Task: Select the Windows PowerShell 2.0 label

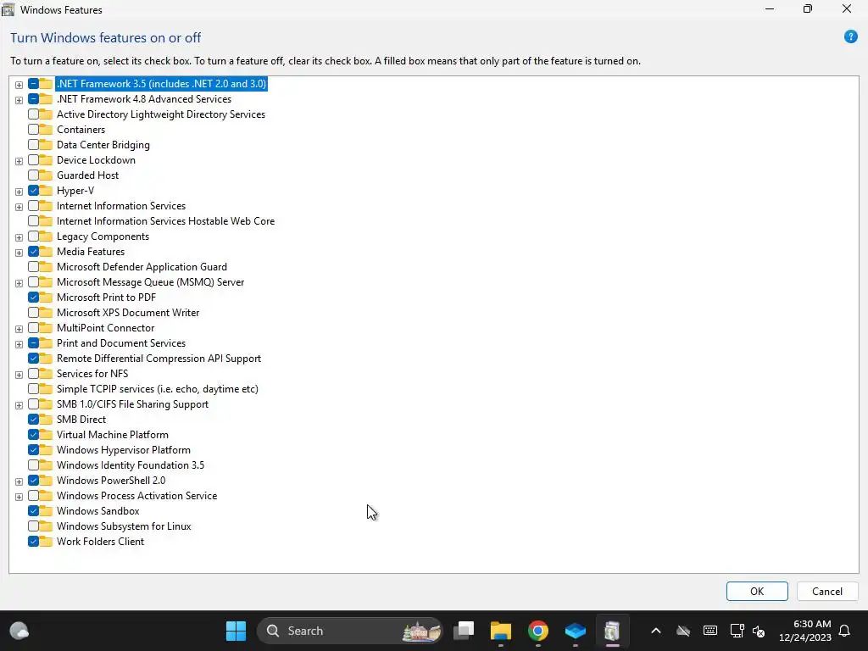Action: coord(111,481)
